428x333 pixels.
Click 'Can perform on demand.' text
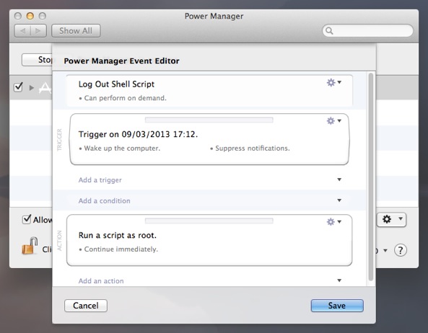point(125,98)
